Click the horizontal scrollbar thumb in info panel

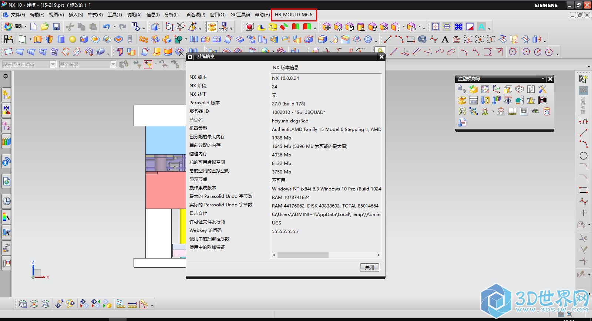(x=303, y=255)
